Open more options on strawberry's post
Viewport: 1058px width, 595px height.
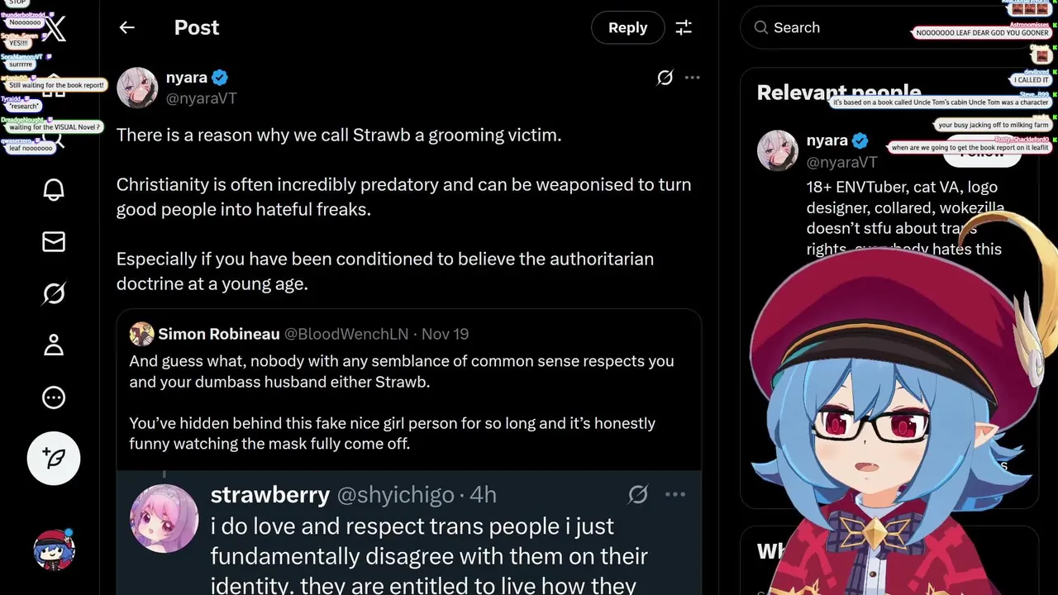point(675,494)
